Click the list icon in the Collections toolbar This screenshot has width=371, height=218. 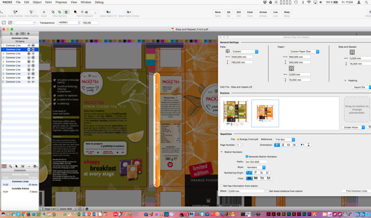(x=23, y=167)
